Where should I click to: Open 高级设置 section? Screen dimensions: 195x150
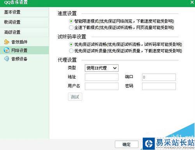(25, 32)
